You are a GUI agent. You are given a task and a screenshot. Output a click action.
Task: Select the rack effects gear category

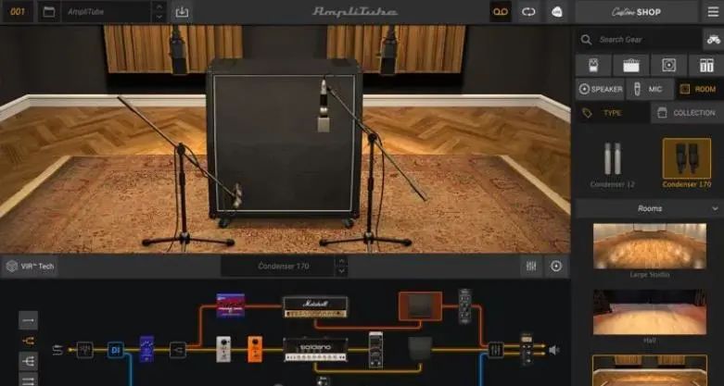[706, 66]
